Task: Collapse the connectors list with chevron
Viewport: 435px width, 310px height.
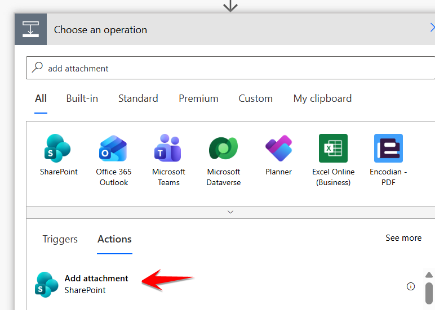Action: (x=230, y=212)
